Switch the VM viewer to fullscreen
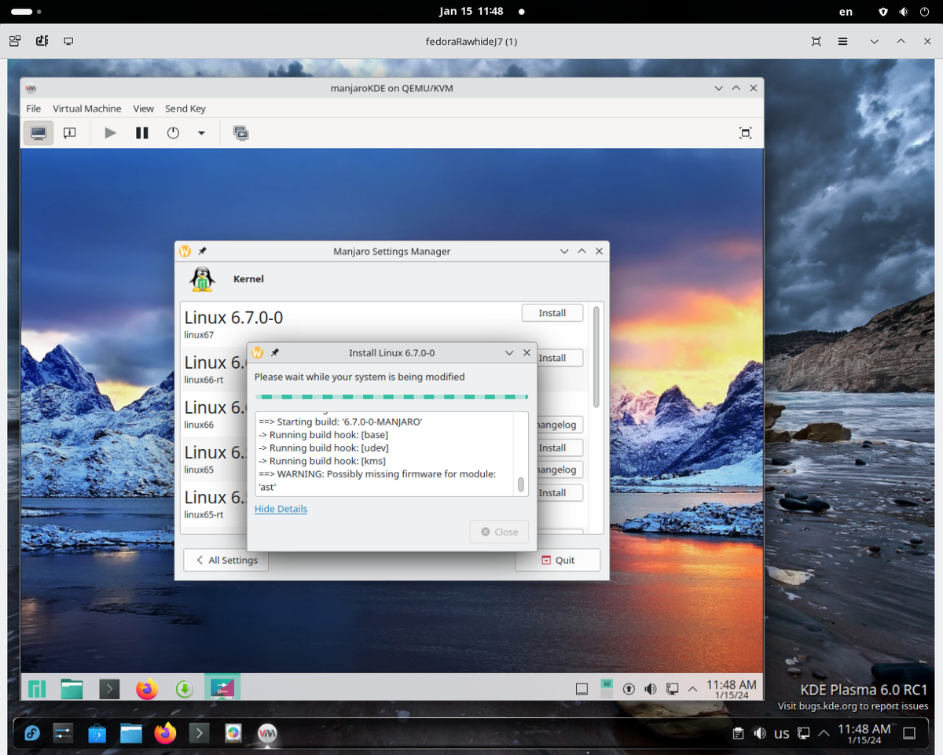943x755 pixels. click(745, 133)
